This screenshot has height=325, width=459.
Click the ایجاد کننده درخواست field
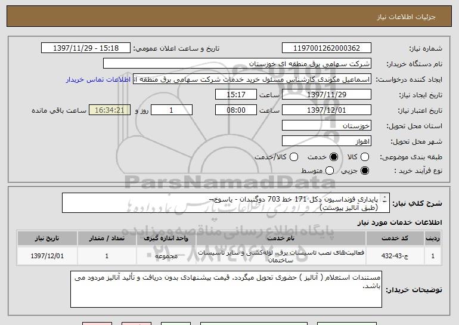pyautogui.click(x=253, y=79)
